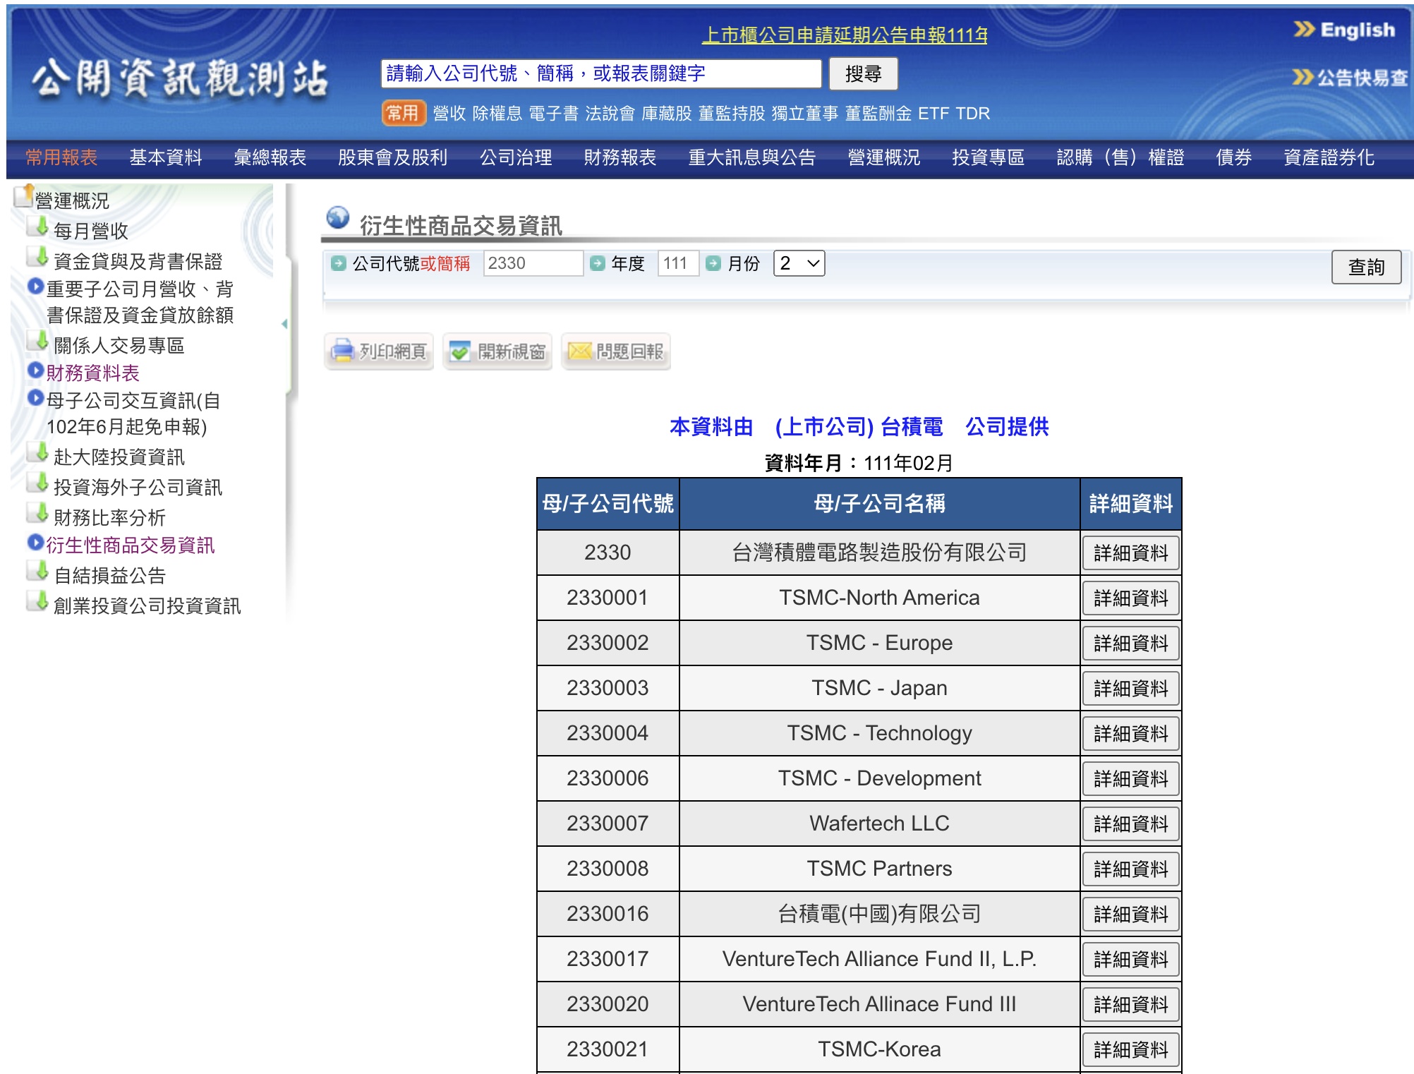This screenshot has height=1074, width=1414.
Task: Click 詳細資料 for TSMC Partners
Action: (x=1131, y=869)
